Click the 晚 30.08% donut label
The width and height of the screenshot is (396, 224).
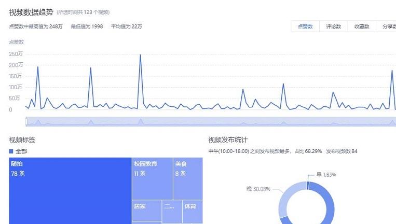pos(258,189)
